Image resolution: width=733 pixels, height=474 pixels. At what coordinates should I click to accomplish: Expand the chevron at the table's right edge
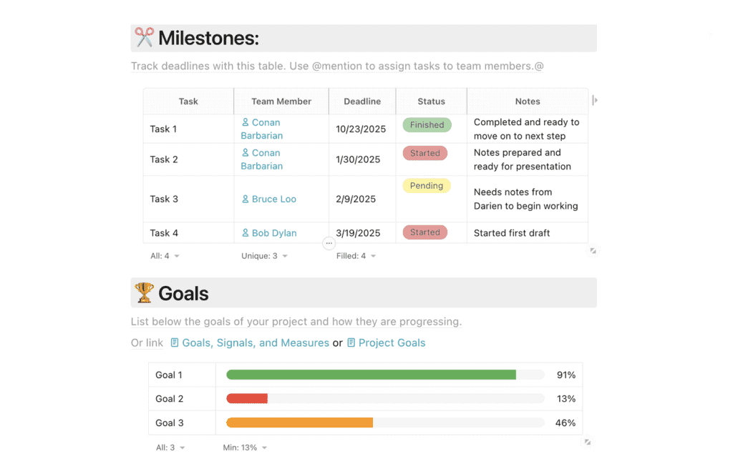click(x=595, y=101)
